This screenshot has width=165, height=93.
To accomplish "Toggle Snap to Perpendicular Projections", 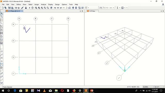I will (2, 61).
